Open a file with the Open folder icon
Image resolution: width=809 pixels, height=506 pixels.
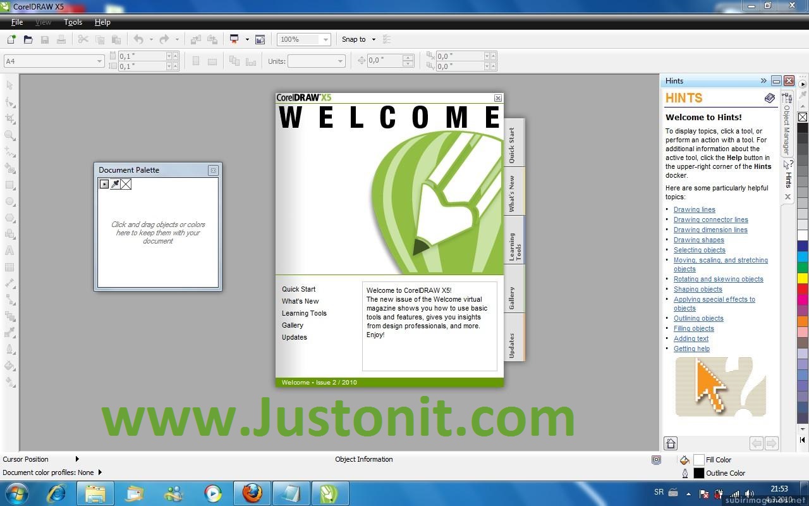tap(28, 39)
